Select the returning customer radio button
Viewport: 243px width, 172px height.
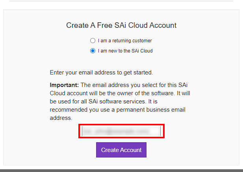click(93, 40)
